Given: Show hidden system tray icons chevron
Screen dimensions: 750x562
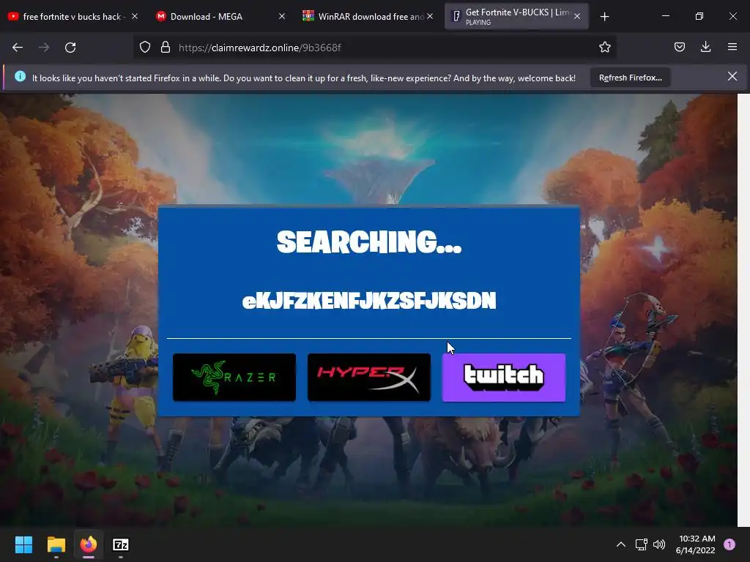Looking at the screenshot, I should [x=621, y=544].
